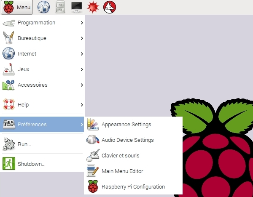Open the Help menu entry
Screen dimensions: 253x197
point(42,105)
